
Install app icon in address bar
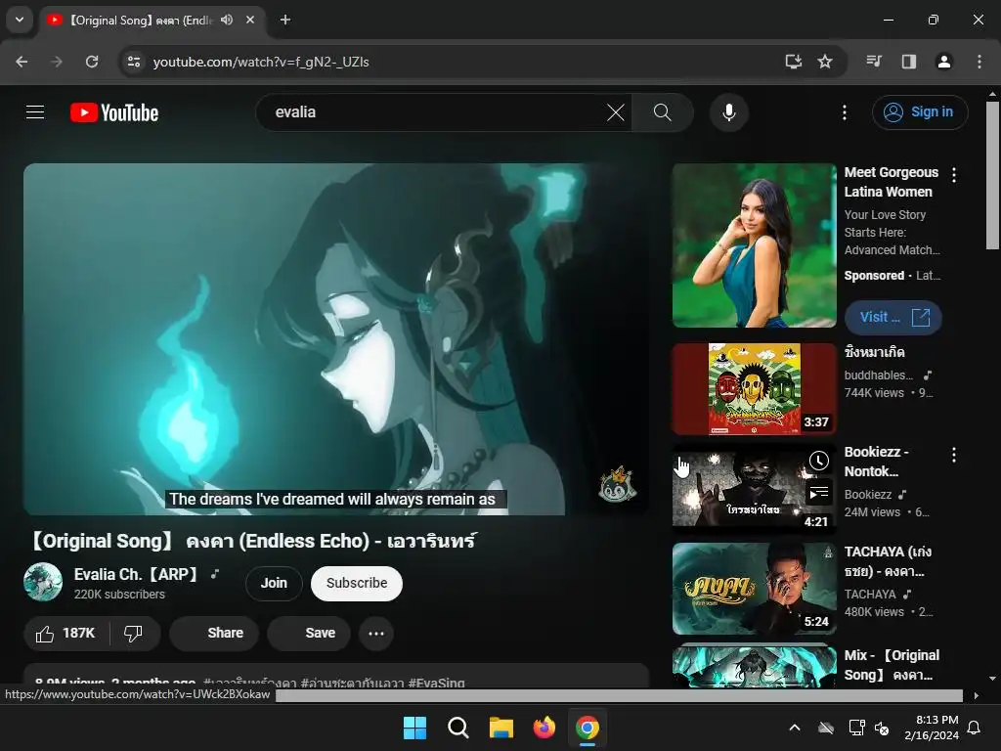(x=793, y=62)
